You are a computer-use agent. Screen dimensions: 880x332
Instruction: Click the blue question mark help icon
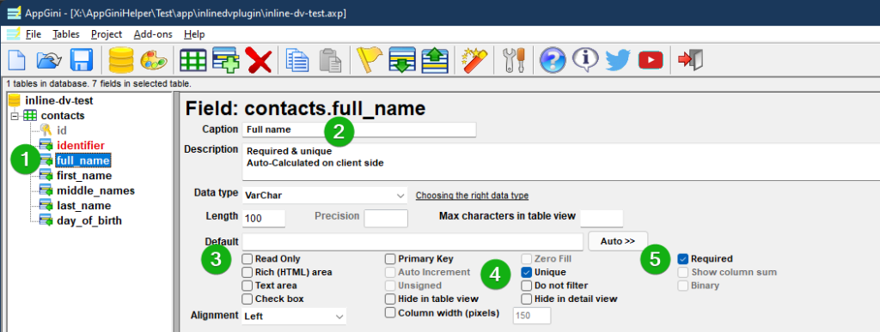pyautogui.click(x=553, y=59)
